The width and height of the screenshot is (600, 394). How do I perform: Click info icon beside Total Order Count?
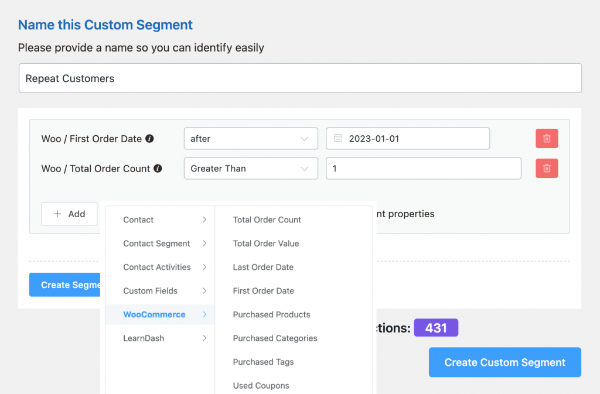click(x=158, y=169)
